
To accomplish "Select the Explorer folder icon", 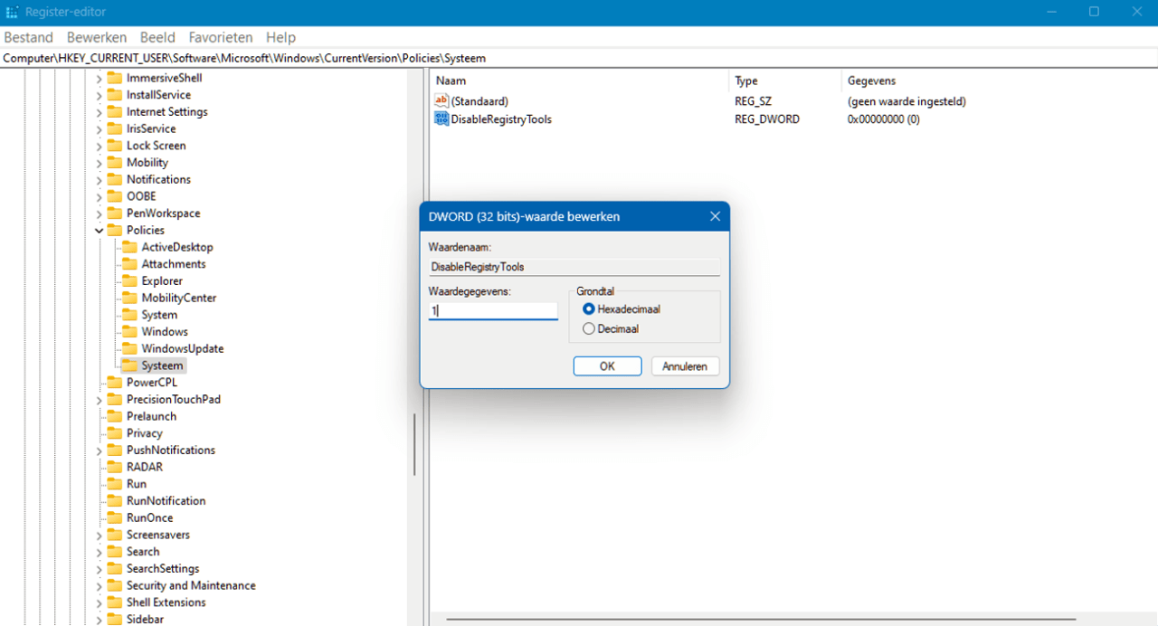I will point(132,280).
